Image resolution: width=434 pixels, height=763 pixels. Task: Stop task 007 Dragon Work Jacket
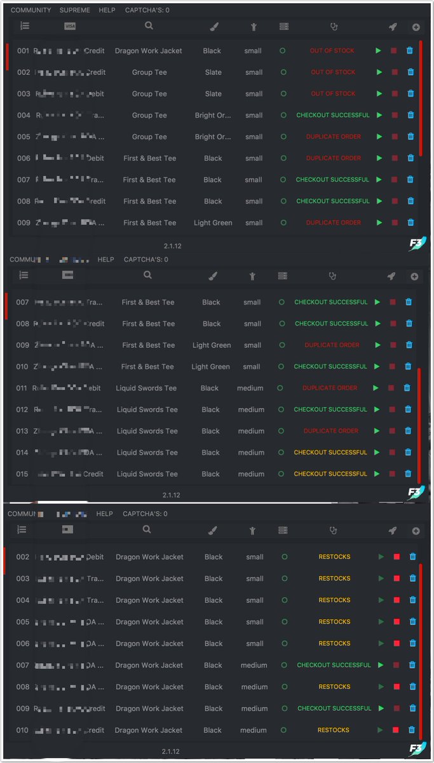[x=397, y=665]
